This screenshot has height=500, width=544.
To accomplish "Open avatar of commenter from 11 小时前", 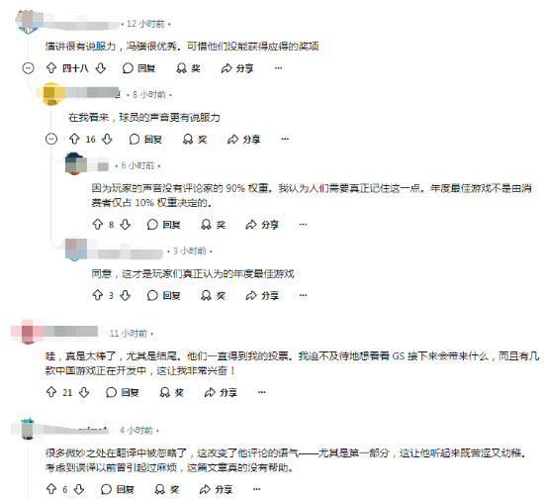I will [28, 332].
